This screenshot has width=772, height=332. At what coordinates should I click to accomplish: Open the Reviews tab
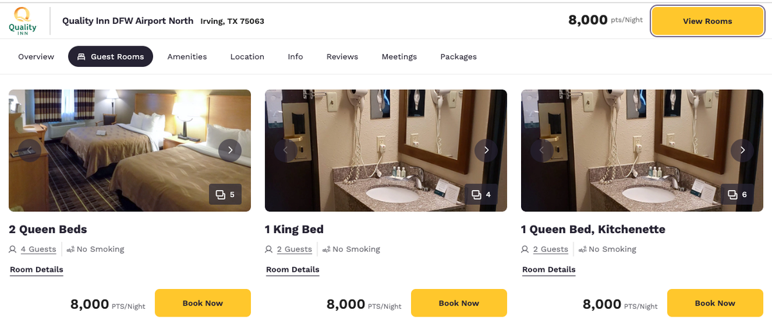point(342,57)
